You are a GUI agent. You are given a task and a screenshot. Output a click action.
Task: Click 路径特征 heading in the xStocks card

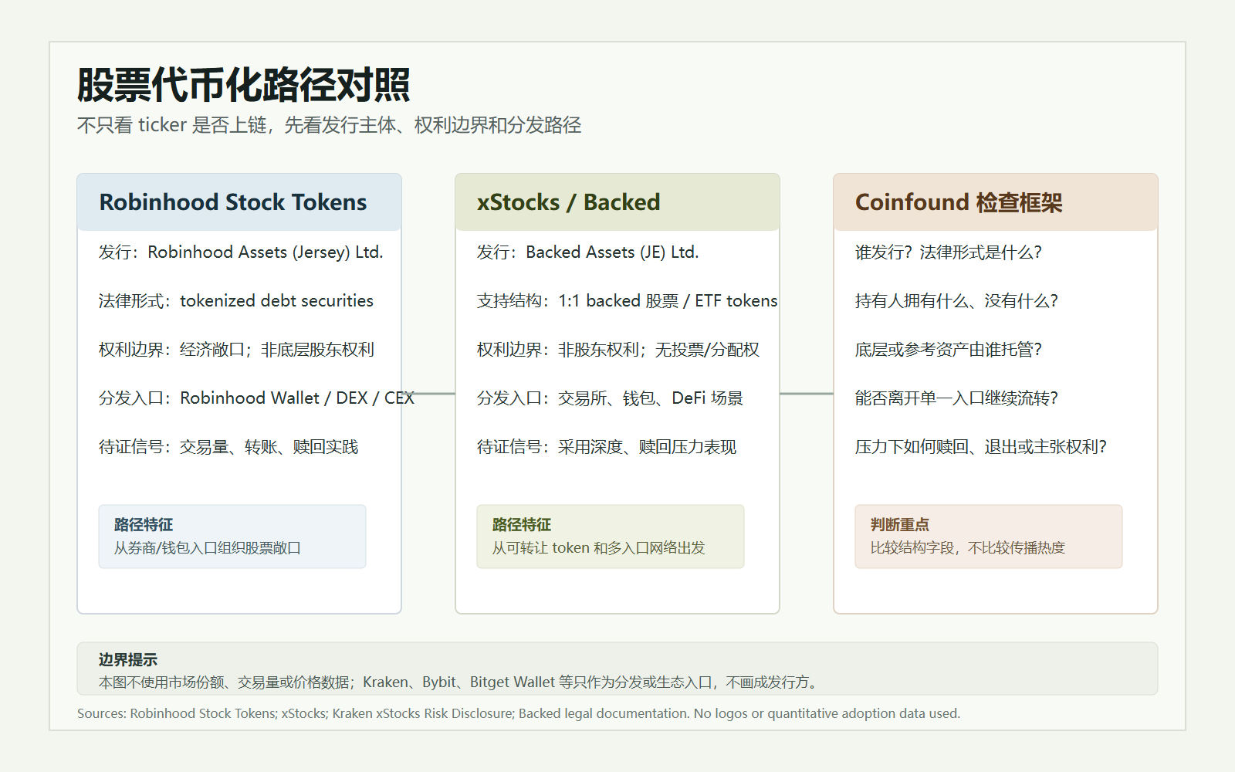[522, 525]
